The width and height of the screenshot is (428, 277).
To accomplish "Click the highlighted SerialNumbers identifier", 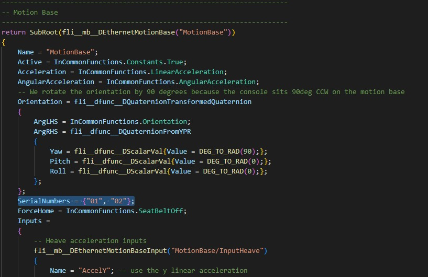I will click(43, 201).
